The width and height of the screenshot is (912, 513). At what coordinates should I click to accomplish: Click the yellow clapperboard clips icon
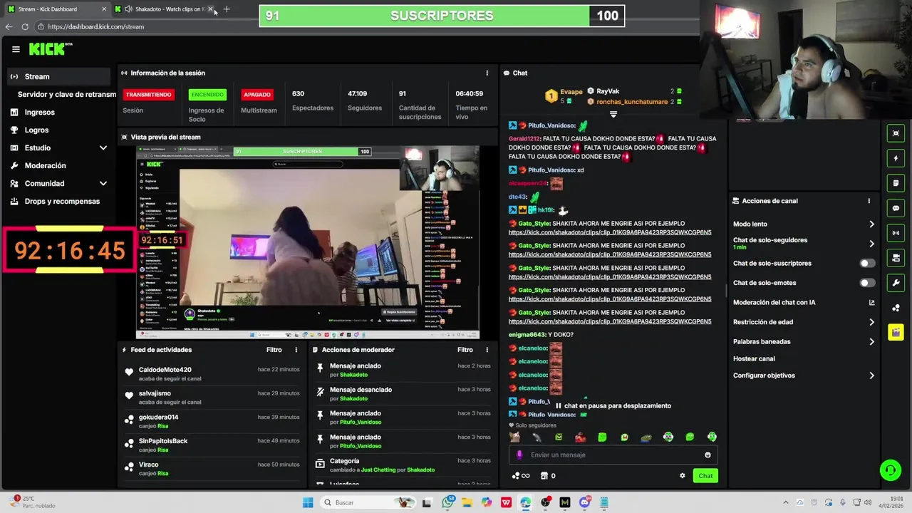click(x=896, y=333)
